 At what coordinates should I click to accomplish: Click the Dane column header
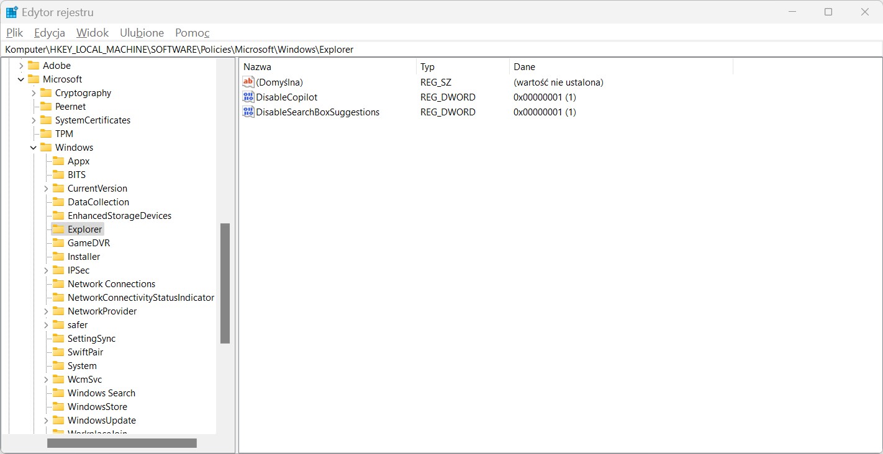click(621, 67)
